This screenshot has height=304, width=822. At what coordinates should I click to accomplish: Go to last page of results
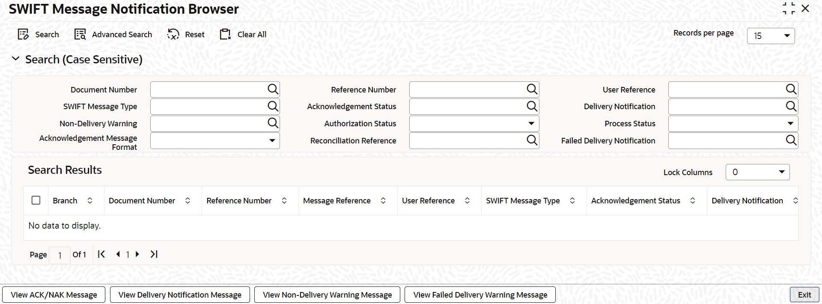[x=154, y=254]
